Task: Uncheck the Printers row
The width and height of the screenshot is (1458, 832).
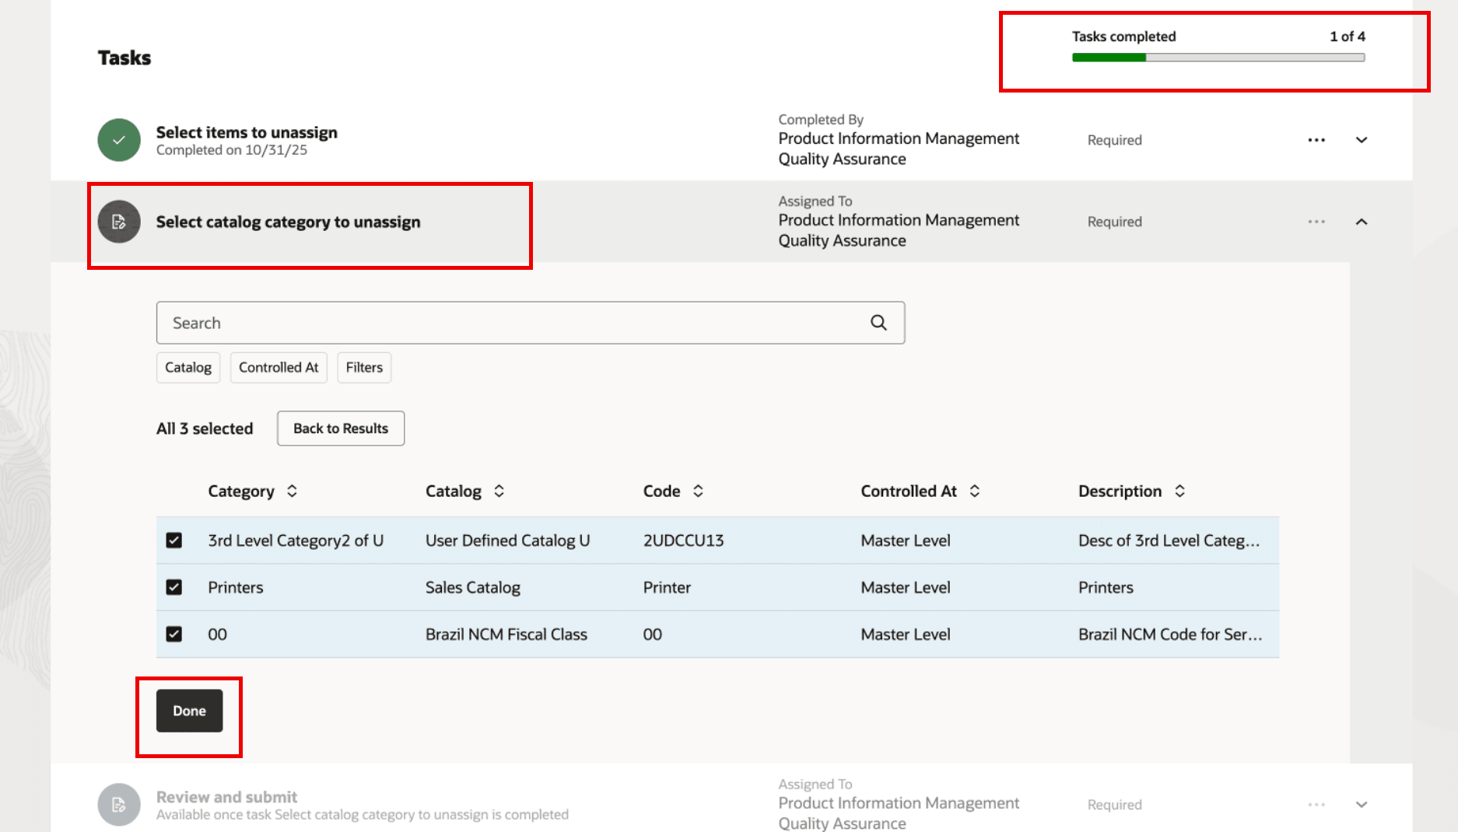Action: click(x=174, y=587)
